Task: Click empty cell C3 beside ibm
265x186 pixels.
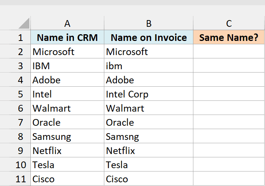Action: (x=229, y=66)
